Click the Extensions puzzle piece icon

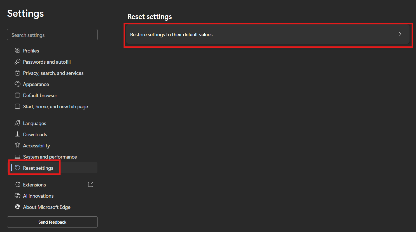pyautogui.click(x=17, y=185)
